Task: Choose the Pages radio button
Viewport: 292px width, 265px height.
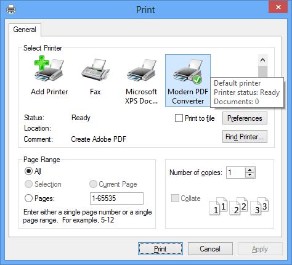Action: pyautogui.click(x=28, y=198)
